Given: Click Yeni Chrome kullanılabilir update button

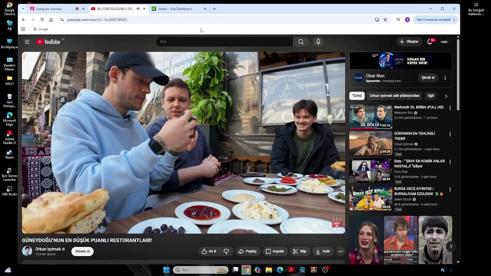Looking at the screenshot, I should coord(436,20).
